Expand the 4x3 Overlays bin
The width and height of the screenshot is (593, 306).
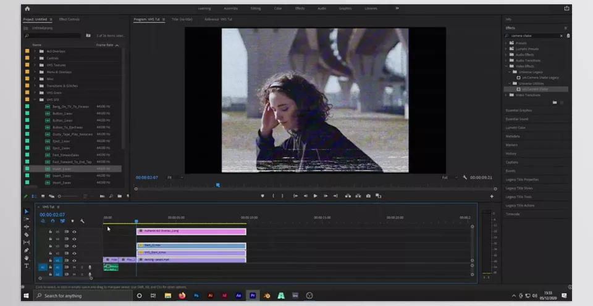pyautogui.click(x=35, y=51)
